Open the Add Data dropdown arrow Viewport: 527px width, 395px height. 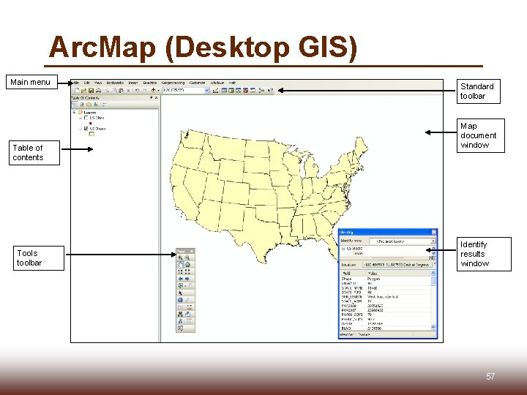(158, 91)
